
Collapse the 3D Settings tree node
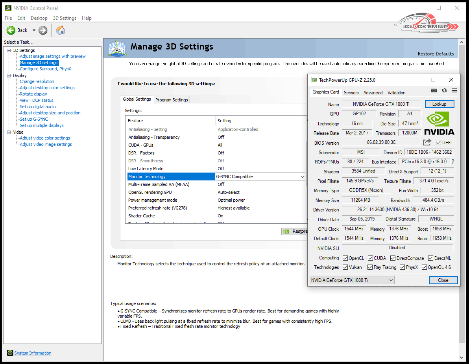click(9, 50)
